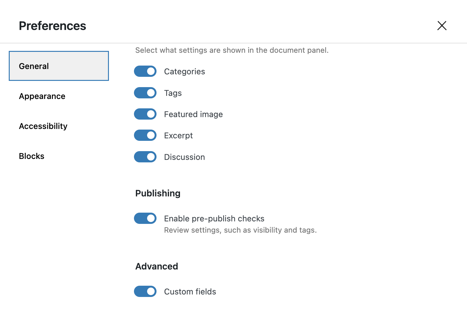Go to the Blocks tab

tap(32, 156)
